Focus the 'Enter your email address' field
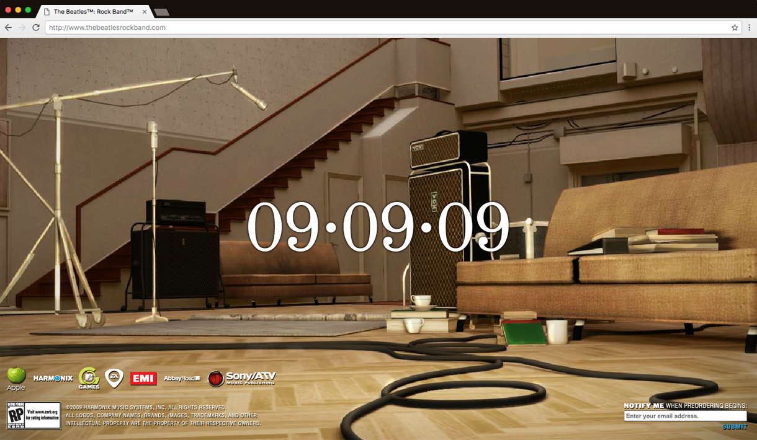Screen dimensions: 757x440 [684, 416]
